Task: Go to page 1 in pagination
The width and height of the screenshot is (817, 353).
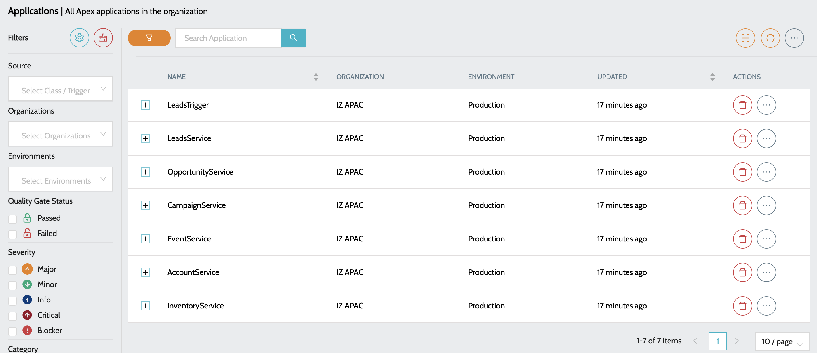Action: [x=717, y=341]
